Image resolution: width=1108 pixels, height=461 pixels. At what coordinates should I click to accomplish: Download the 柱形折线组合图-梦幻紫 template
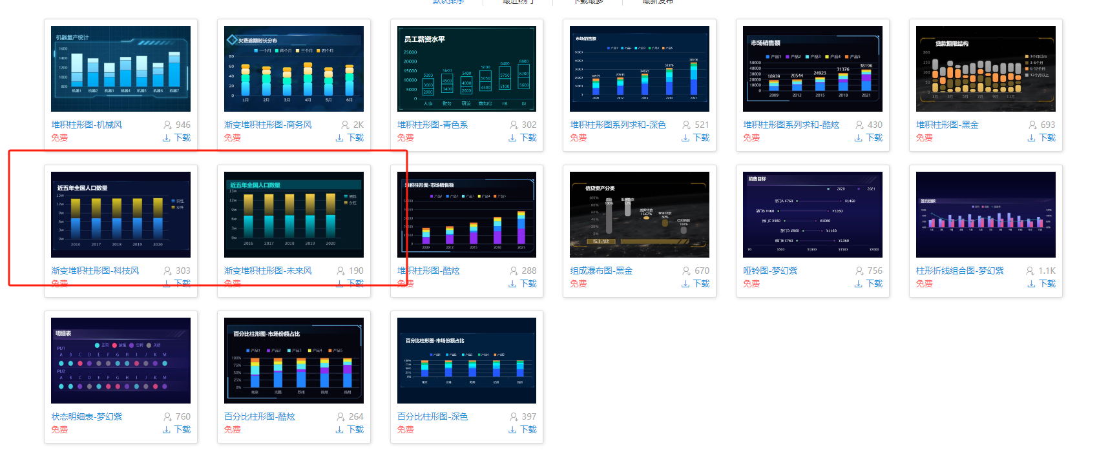(x=1041, y=283)
